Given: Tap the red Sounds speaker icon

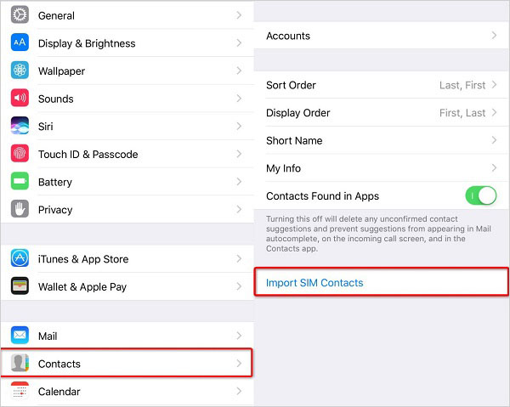Looking at the screenshot, I should [20, 99].
